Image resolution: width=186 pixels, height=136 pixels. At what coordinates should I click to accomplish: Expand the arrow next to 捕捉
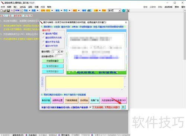[x=79, y=10]
